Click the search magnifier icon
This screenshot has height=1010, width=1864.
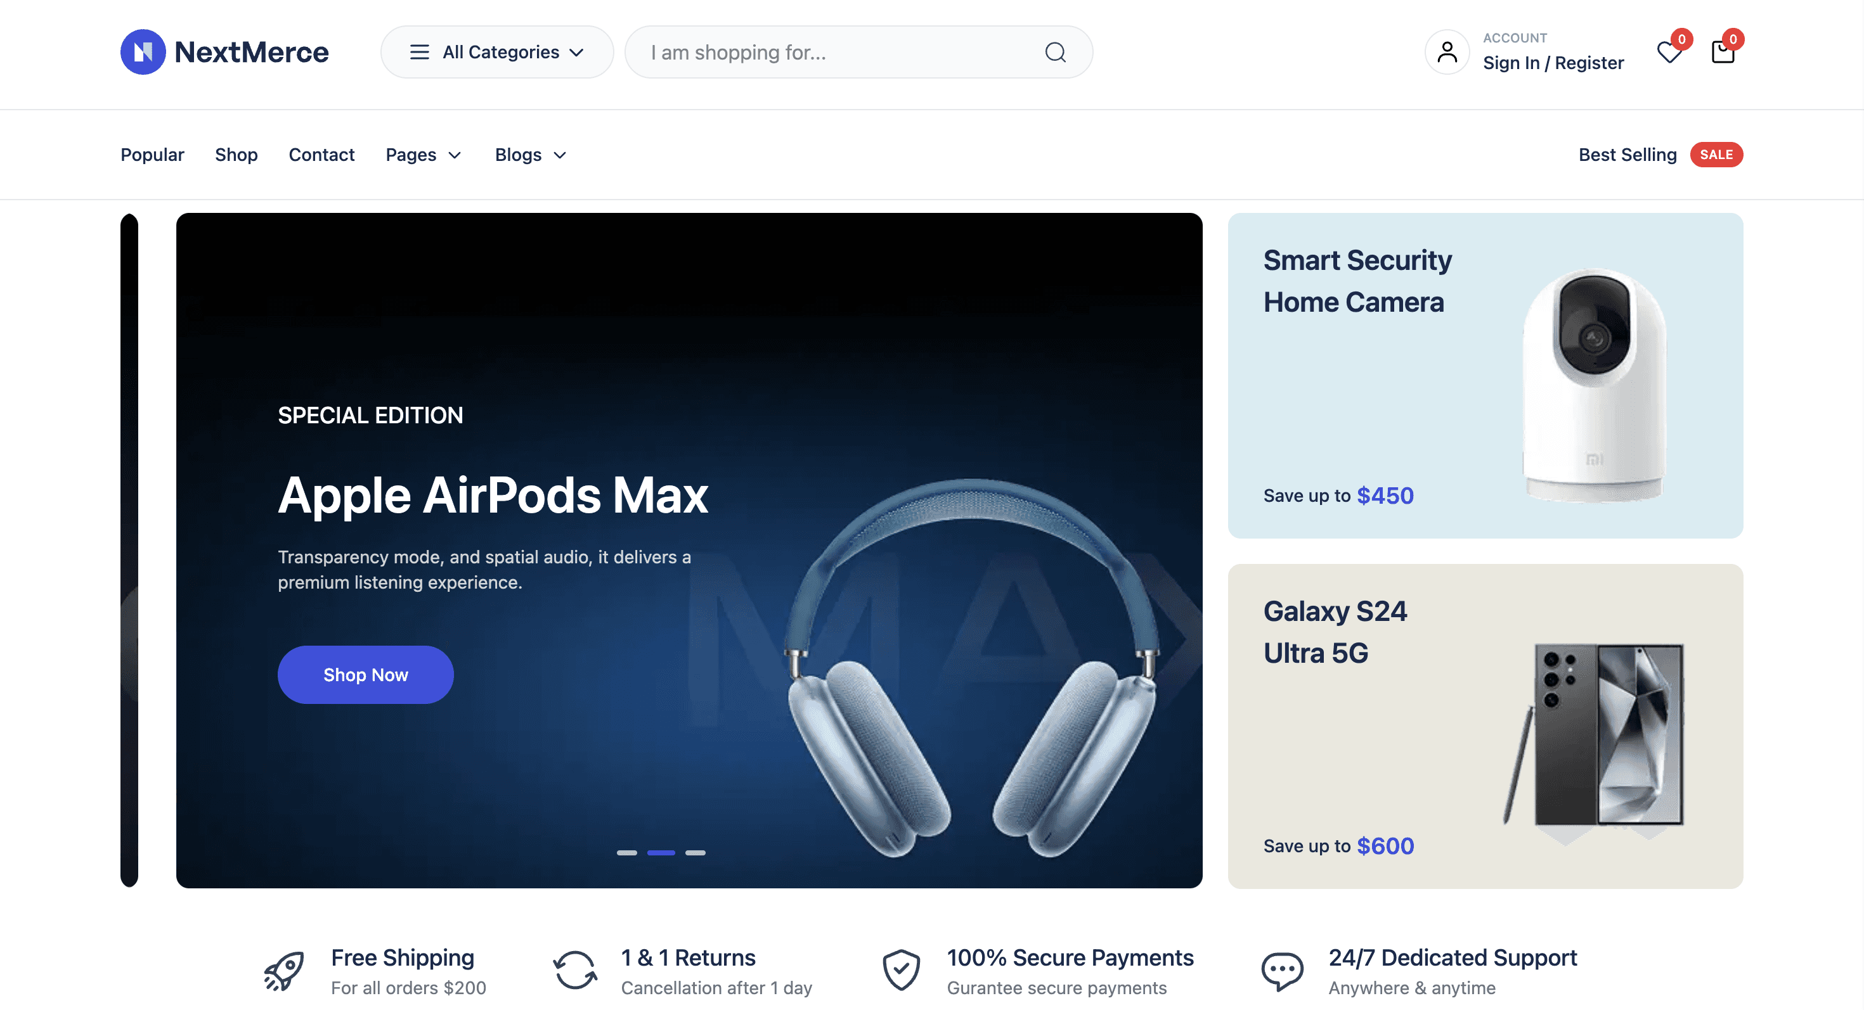[1055, 52]
